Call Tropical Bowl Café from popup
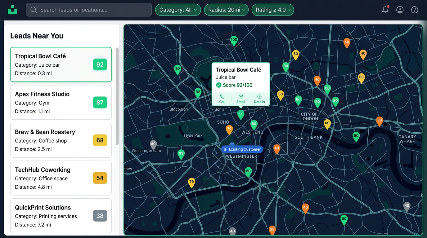This screenshot has width=427, height=238. pos(222,99)
